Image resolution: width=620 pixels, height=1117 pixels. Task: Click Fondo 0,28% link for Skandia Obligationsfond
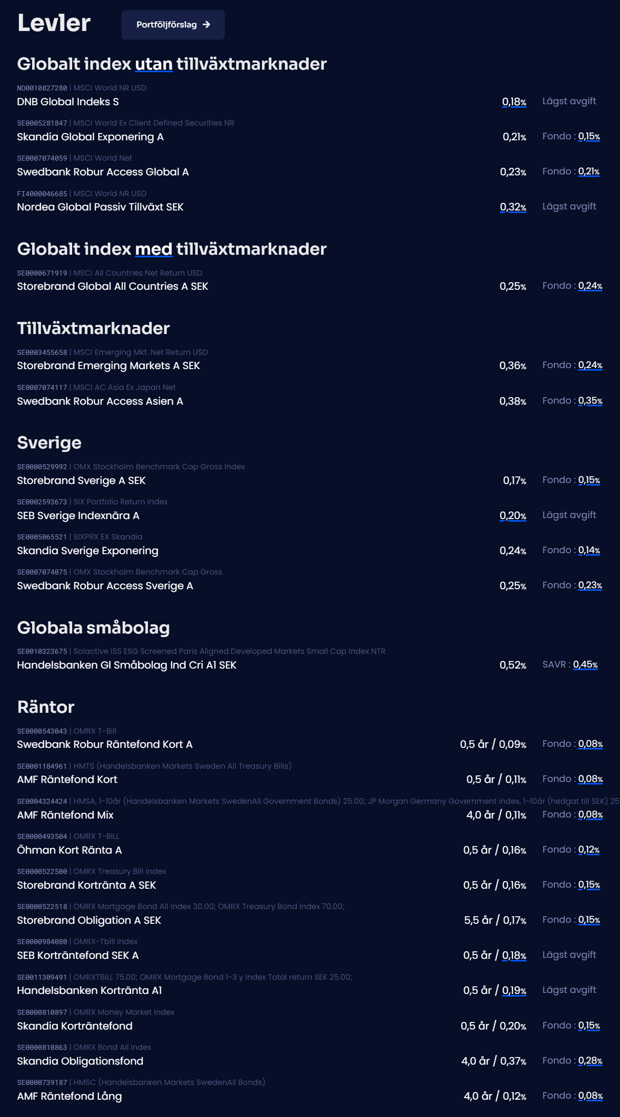590,1061
